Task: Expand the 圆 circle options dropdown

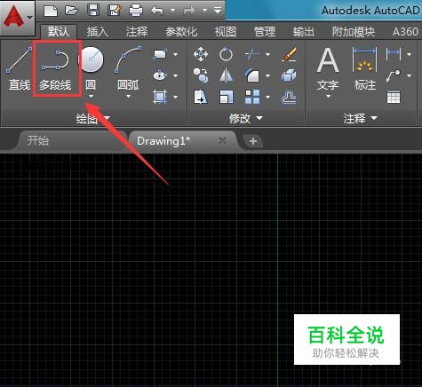Action: pyautogui.click(x=91, y=97)
